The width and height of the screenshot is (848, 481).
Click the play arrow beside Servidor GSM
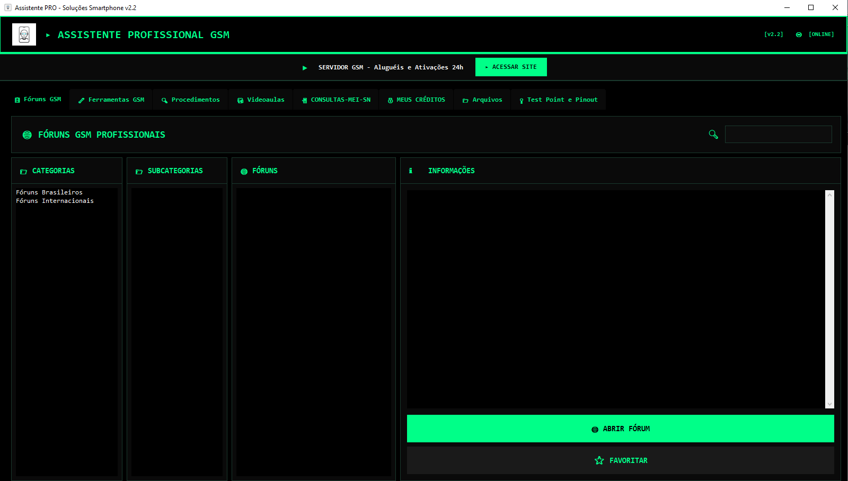[x=305, y=68]
